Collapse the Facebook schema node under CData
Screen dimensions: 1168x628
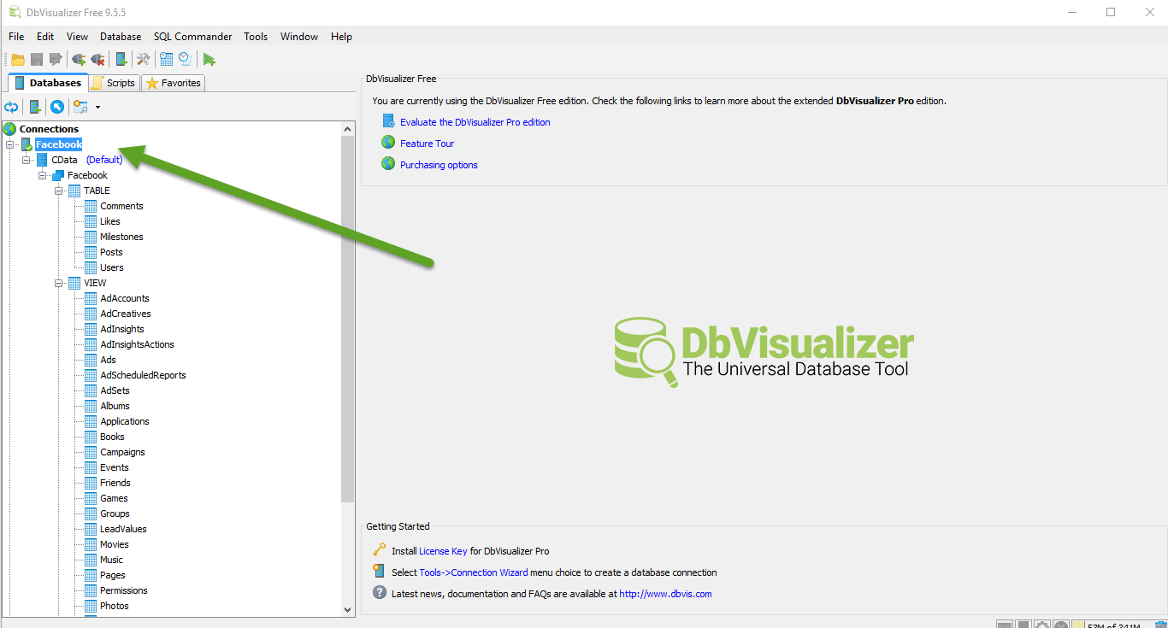pyautogui.click(x=43, y=175)
